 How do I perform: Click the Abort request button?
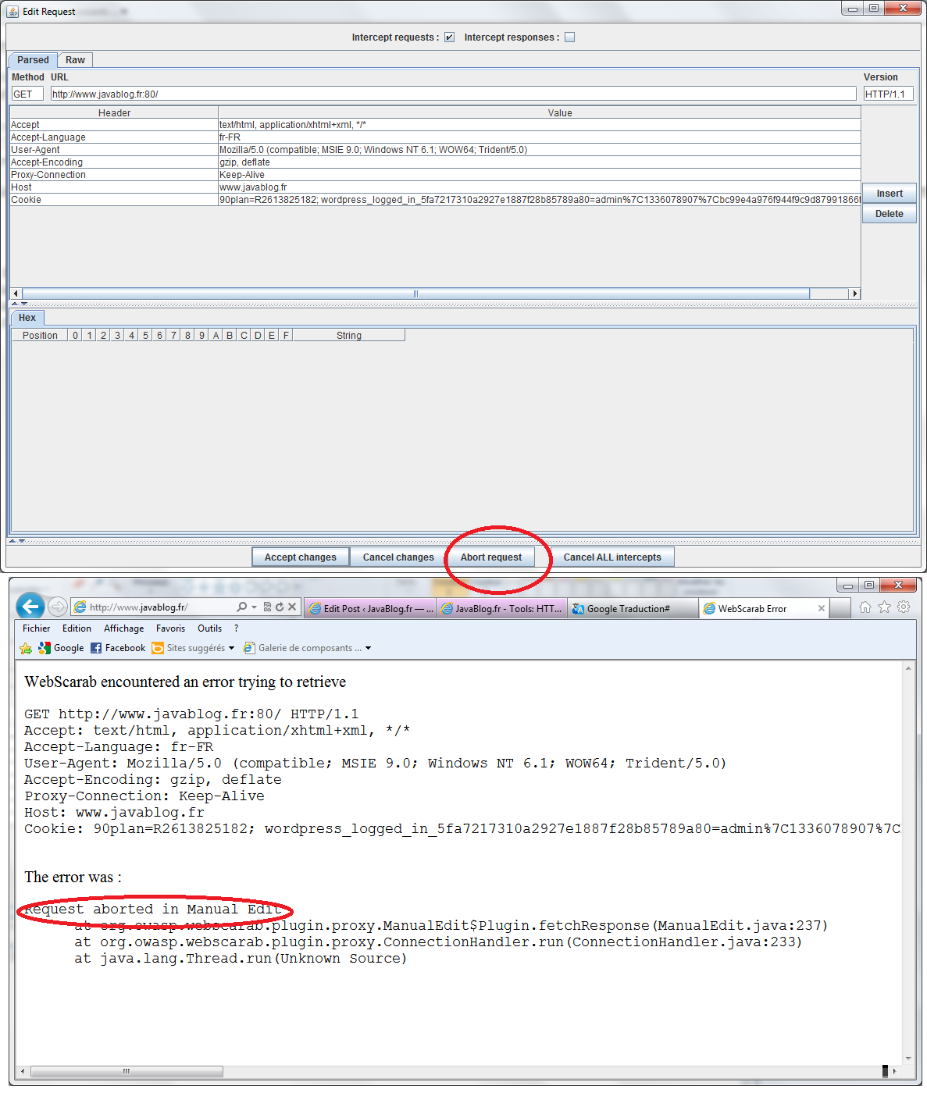pyautogui.click(x=491, y=557)
